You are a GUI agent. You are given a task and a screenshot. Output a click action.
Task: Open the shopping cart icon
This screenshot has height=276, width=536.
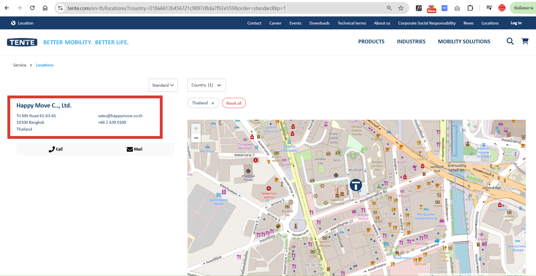point(525,41)
